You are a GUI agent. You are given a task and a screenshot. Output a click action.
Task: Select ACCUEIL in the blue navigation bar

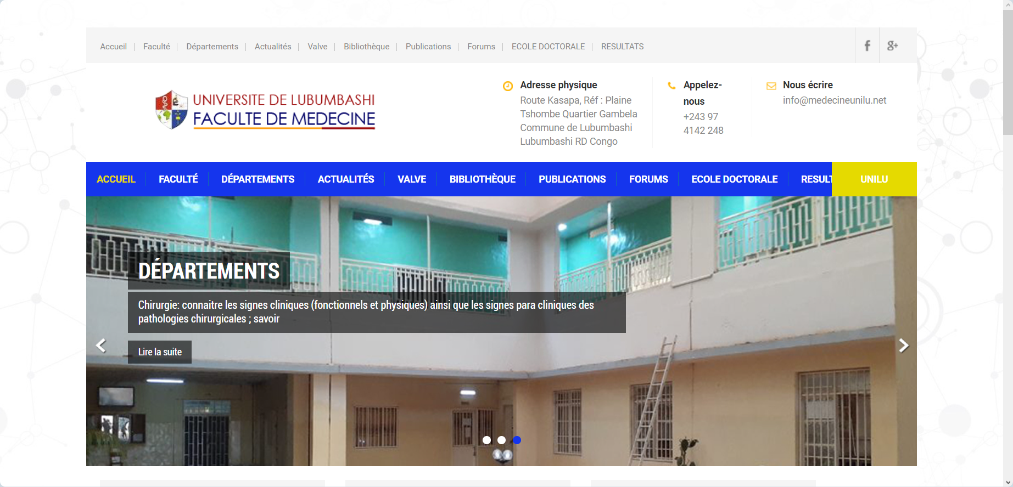(x=116, y=179)
